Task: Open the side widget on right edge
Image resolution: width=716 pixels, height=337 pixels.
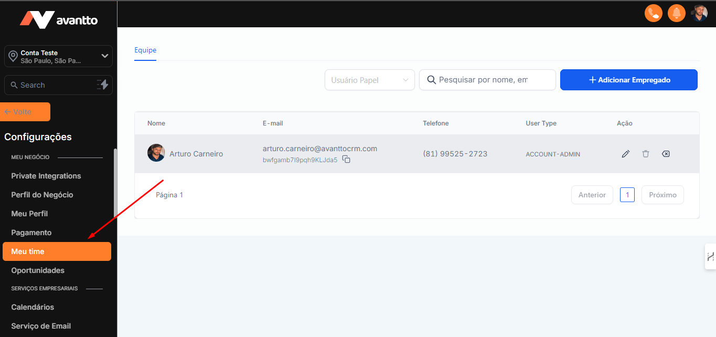Action: click(710, 257)
